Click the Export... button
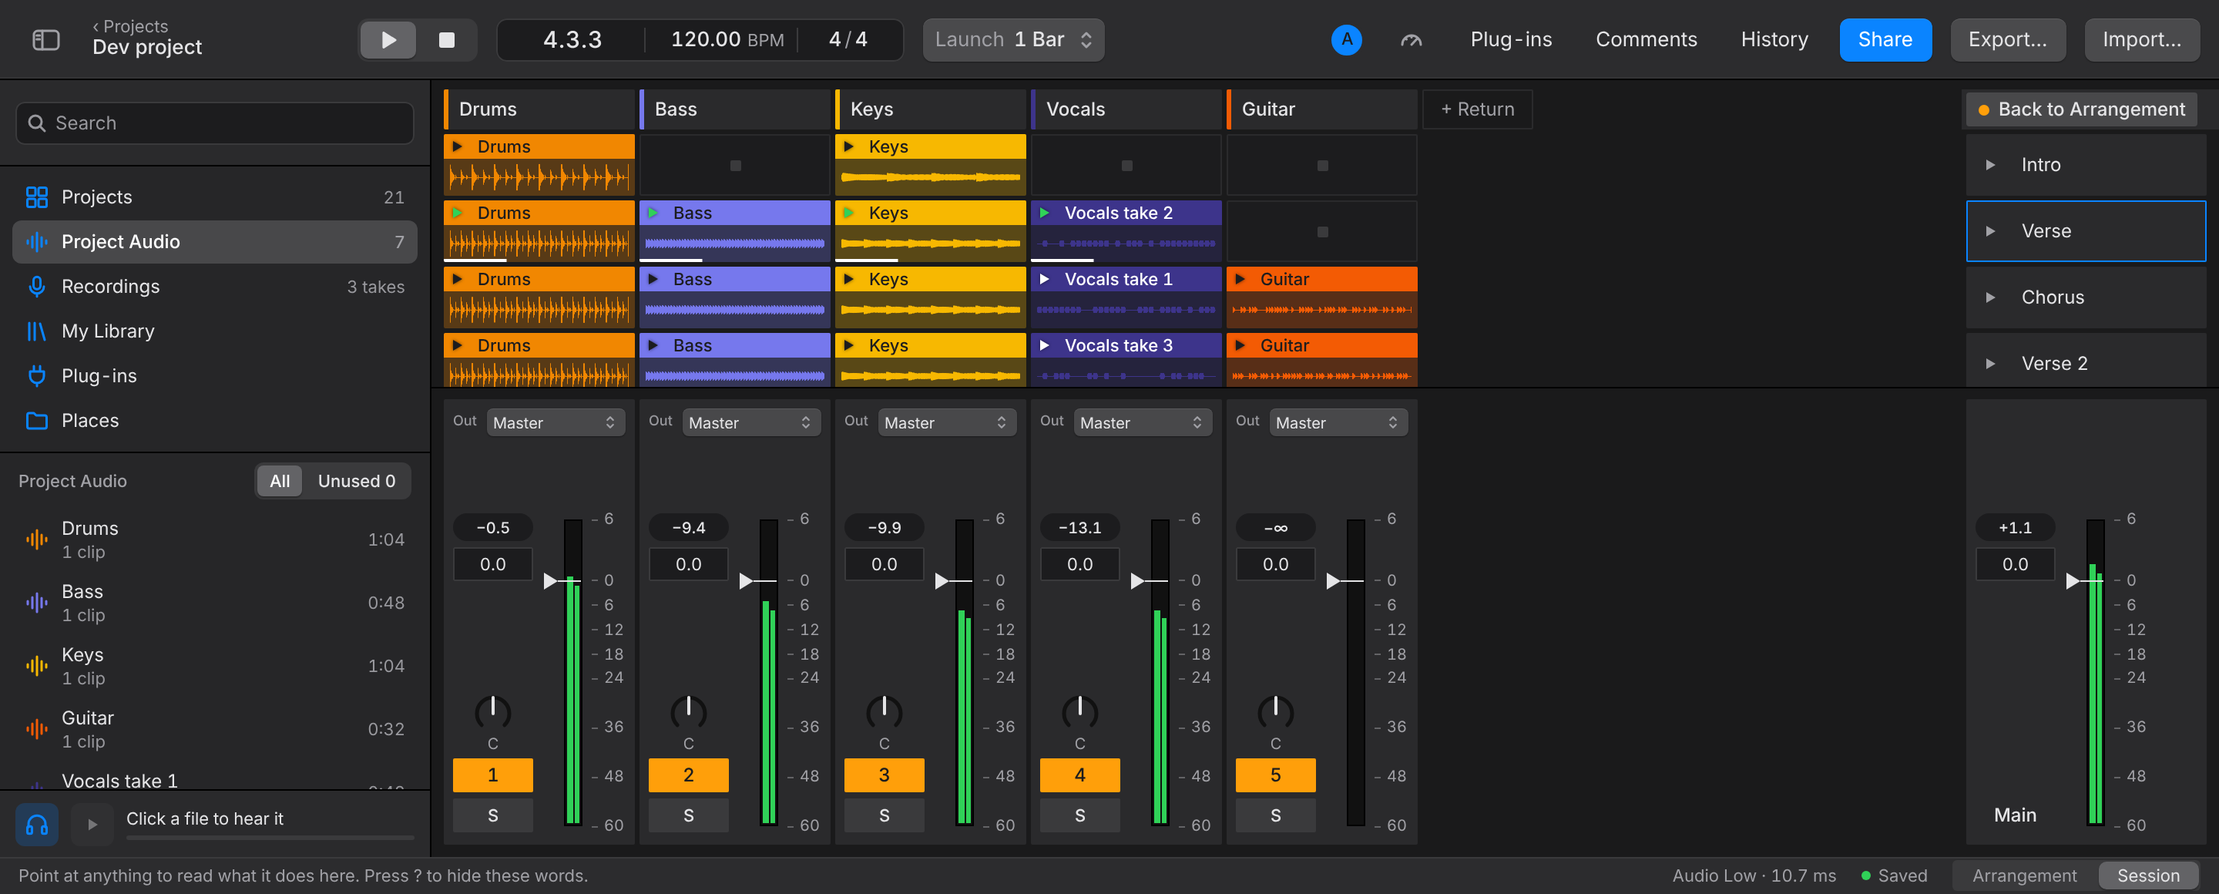Screen dimensions: 2219x894 coord(2007,39)
